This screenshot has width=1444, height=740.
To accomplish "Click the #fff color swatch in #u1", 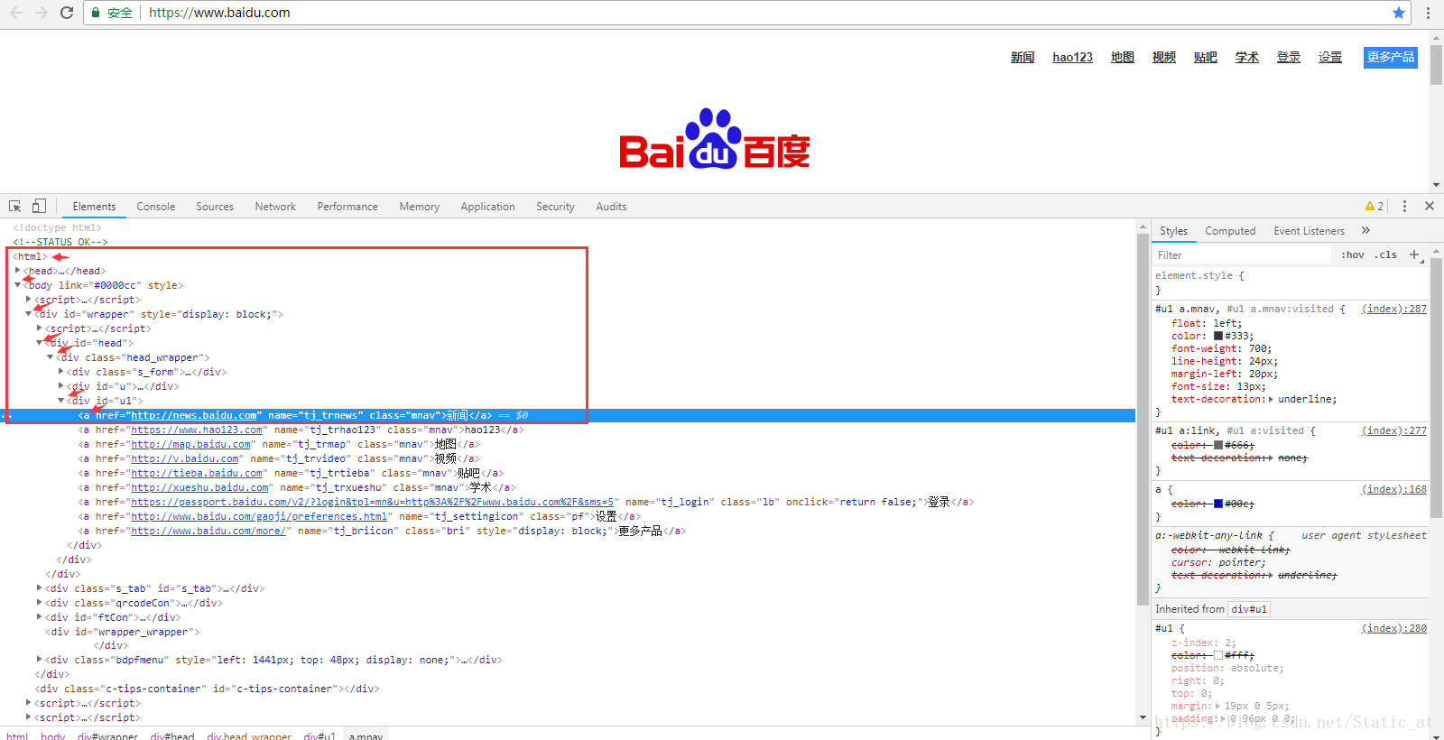I will click(x=1218, y=655).
